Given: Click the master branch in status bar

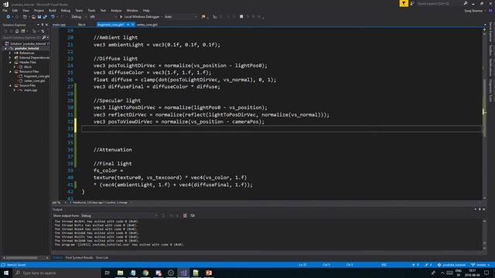Looking at the screenshot, I should coord(480,265).
